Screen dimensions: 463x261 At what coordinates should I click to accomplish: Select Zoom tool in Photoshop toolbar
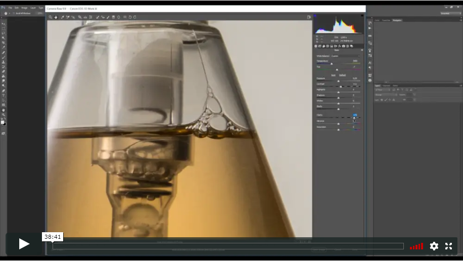tap(4, 115)
